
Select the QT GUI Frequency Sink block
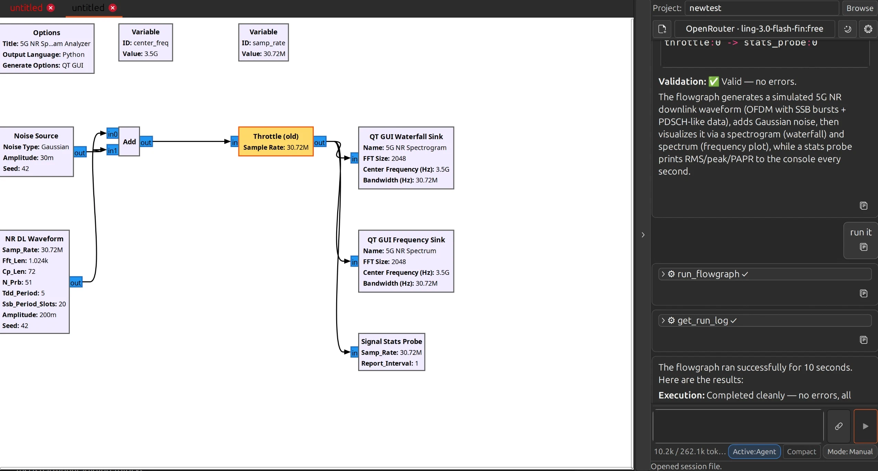(x=406, y=261)
